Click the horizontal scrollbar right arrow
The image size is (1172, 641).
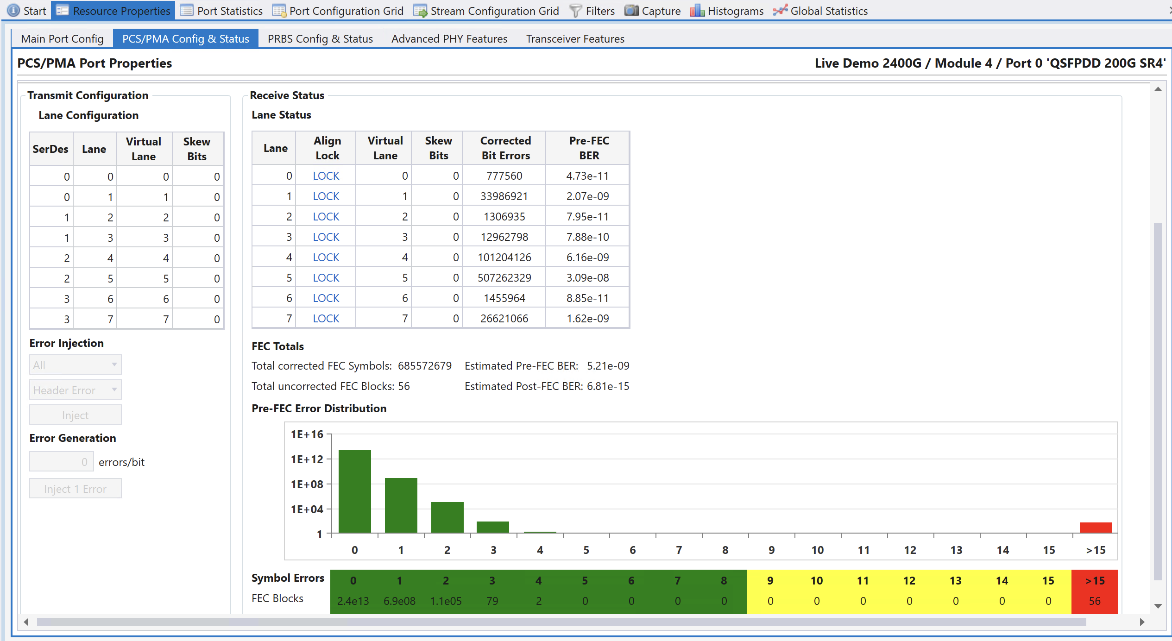click(1141, 622)
